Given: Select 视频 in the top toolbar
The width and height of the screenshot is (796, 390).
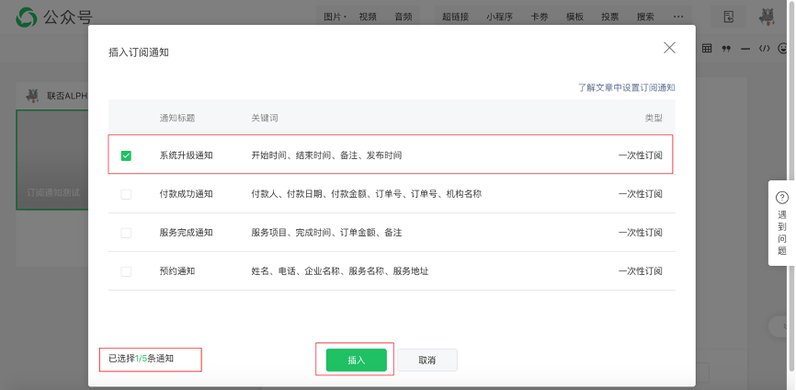Looking at the screenshot, I should point(368,17).
